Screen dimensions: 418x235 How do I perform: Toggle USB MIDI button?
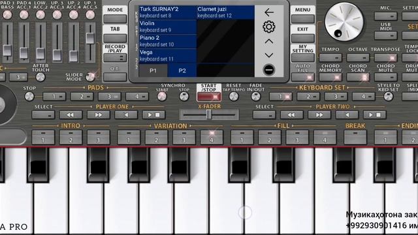[385, 35]
